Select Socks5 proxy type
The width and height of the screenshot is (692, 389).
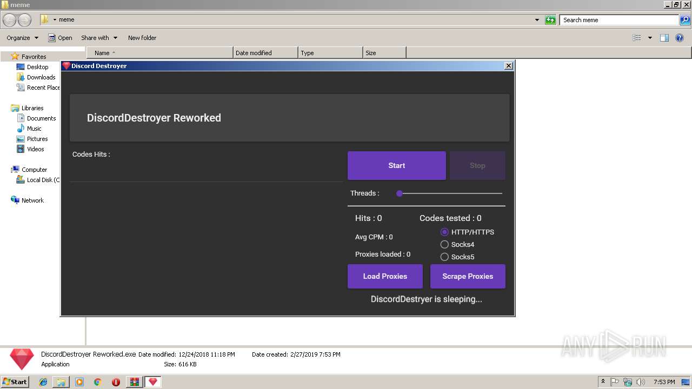pyautogui.click(x=444, y=257)
